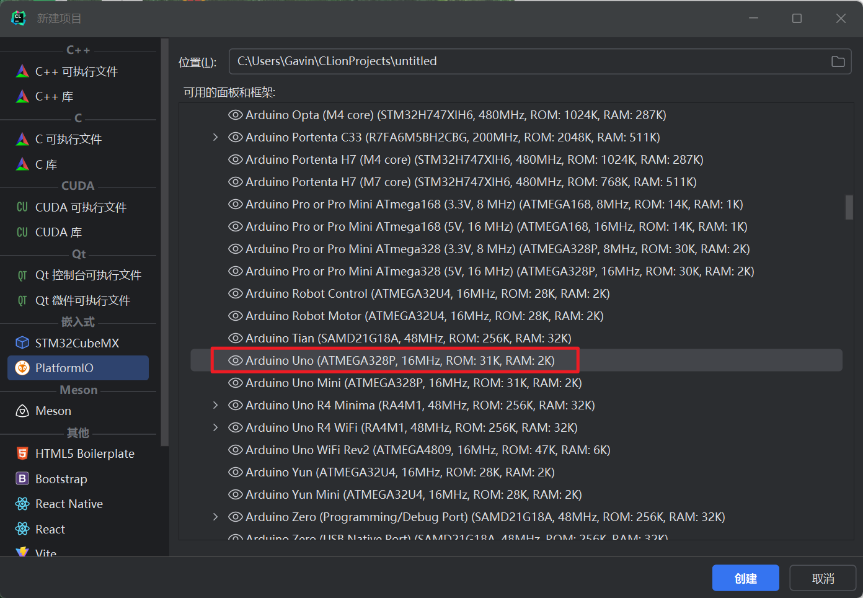Image resolution: width=863 pixels, height=598 pixels.
Task: Click the C++ 库 project icon
Action: pos(22,97)
